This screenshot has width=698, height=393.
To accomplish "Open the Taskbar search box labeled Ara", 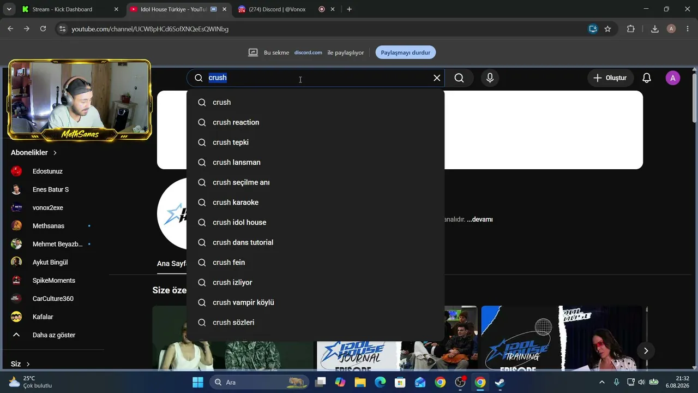I will point(260,382).
